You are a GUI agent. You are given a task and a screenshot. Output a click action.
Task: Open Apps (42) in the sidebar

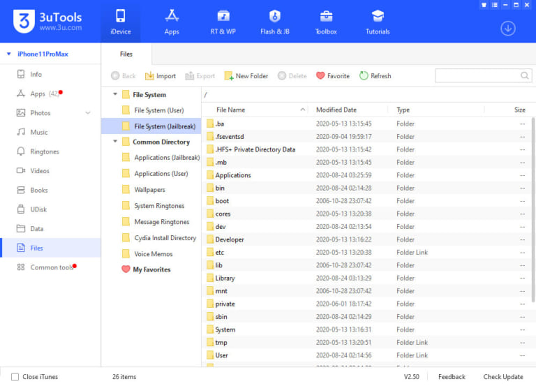click(x=50, y=94)
